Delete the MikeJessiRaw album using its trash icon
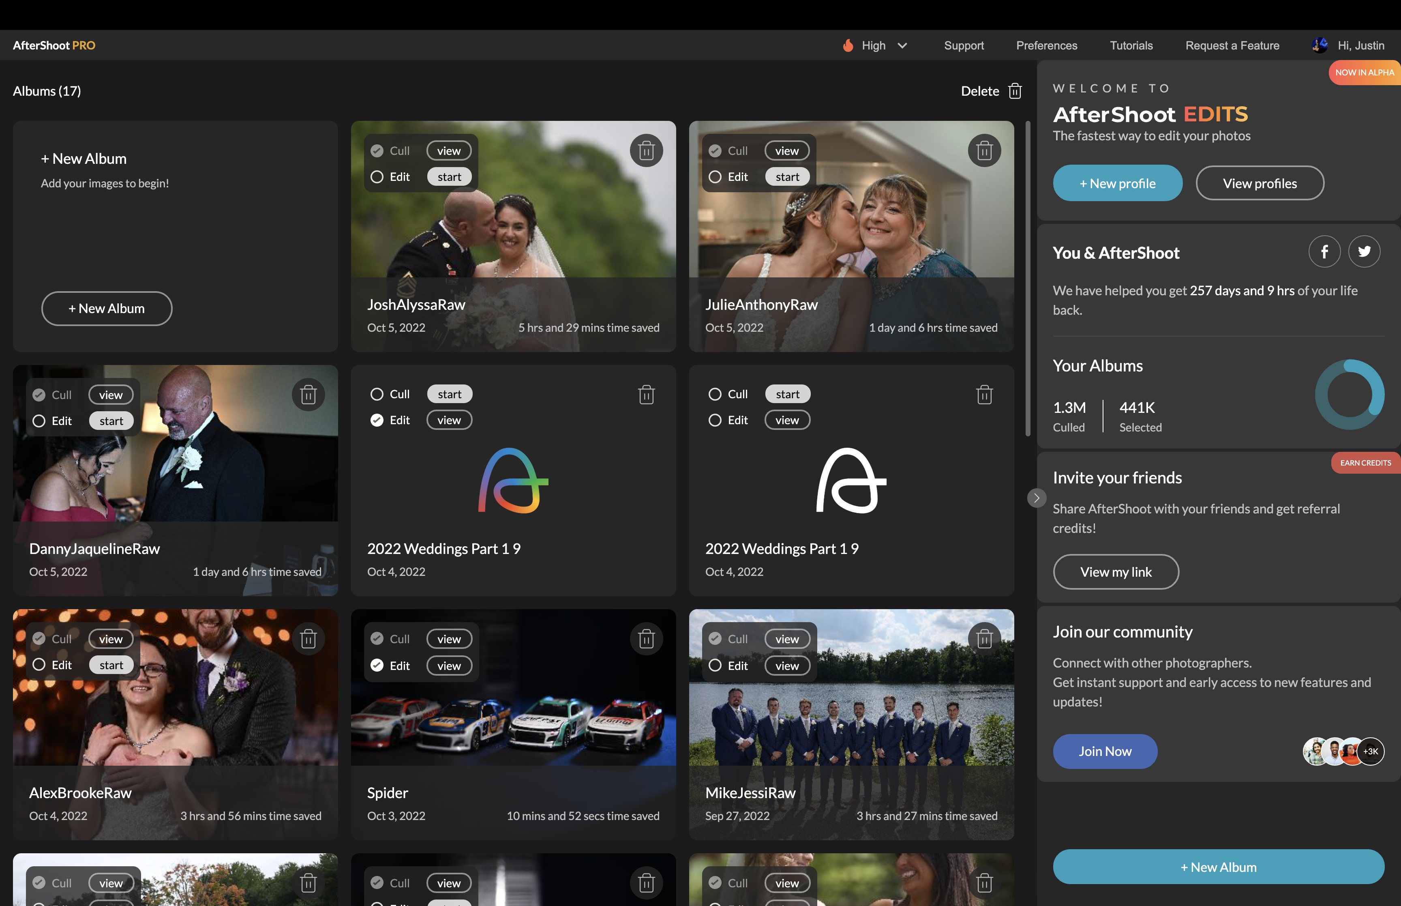Screen dimensions: 1401x906 pos(984,639)
